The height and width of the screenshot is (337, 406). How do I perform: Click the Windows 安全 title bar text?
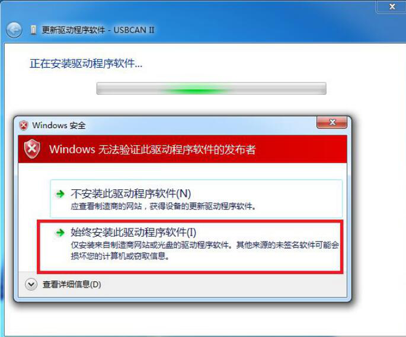[59, 125]
